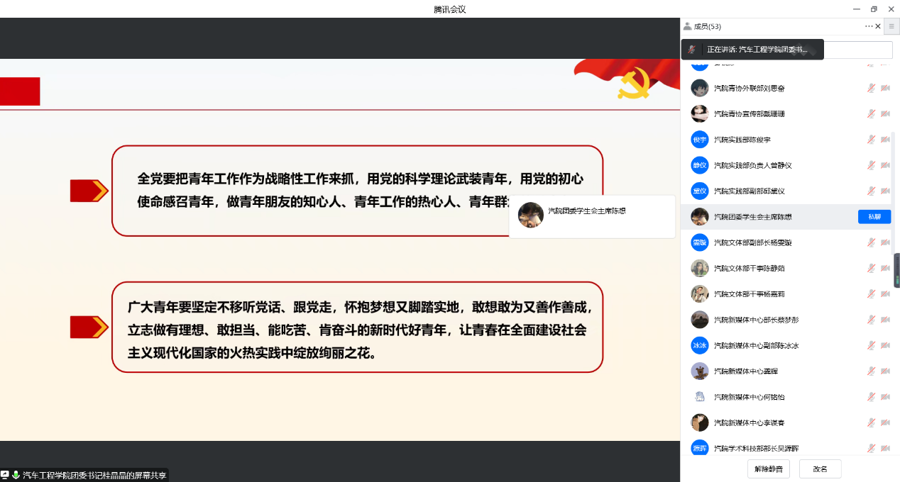Click the 成员(53) panel title
900x482 pixels.
point(707,26)
